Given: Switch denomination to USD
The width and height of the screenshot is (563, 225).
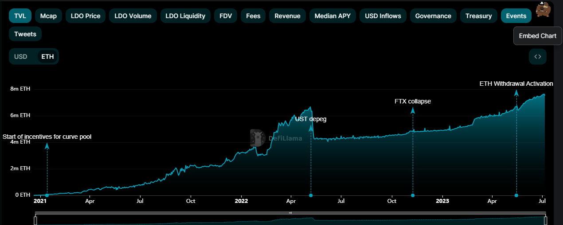Looking at the screenshot, I should click(x=21, y=57).
